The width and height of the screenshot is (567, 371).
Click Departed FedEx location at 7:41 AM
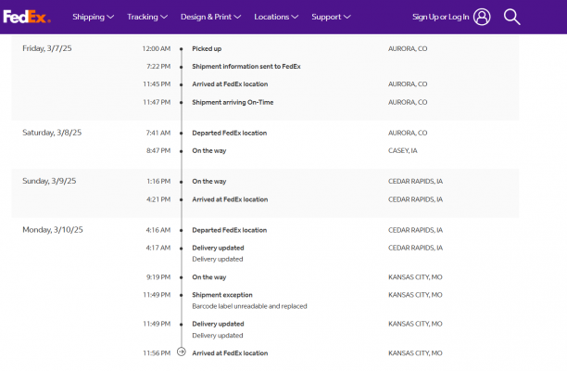point(230,133)
